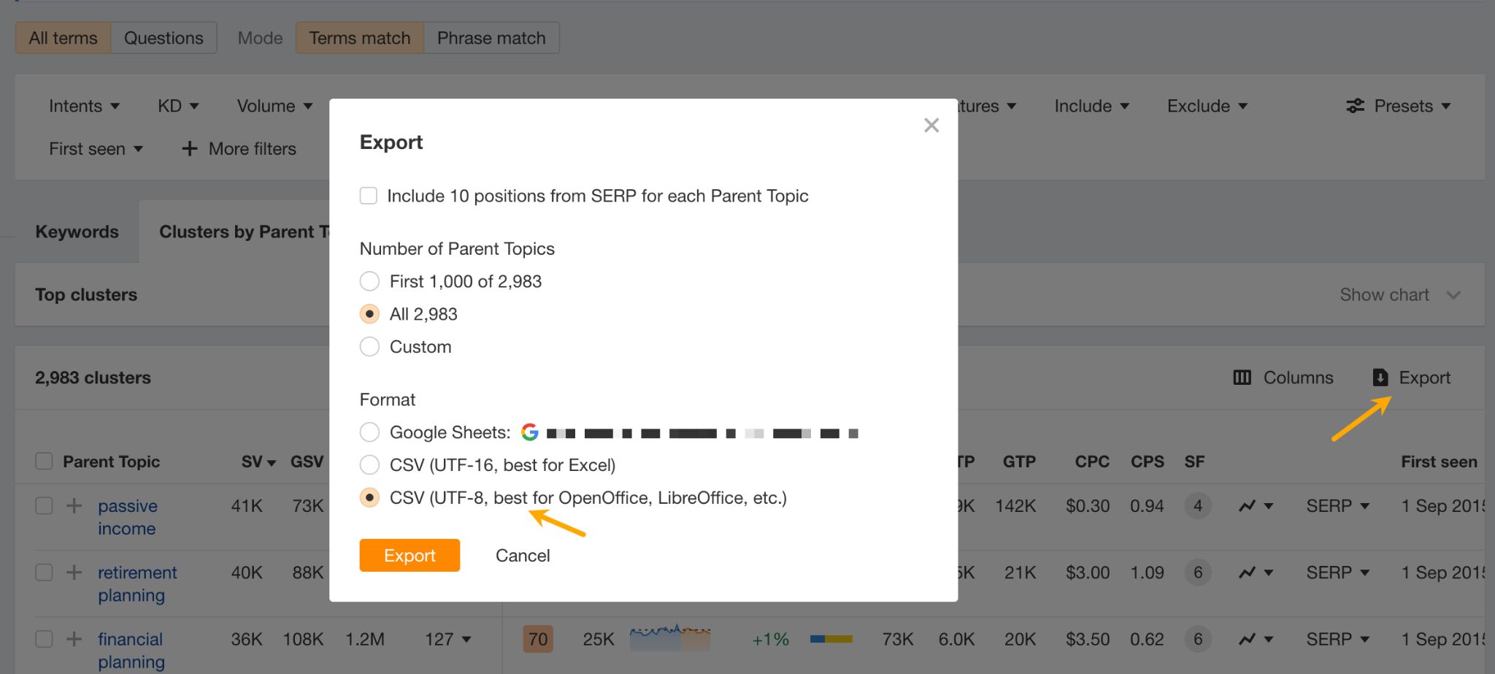Close the Export dialog via the X icon
The image size is (1495, 674).
pos(931,125)
